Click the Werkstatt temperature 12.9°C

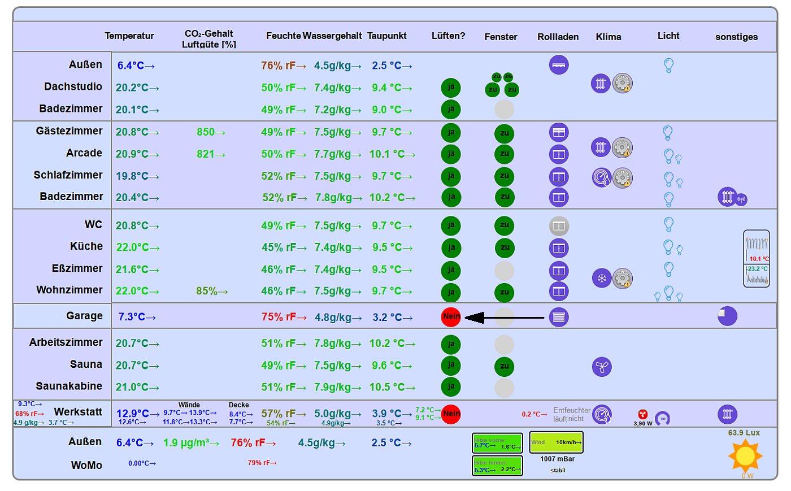(x=138, y=414)
